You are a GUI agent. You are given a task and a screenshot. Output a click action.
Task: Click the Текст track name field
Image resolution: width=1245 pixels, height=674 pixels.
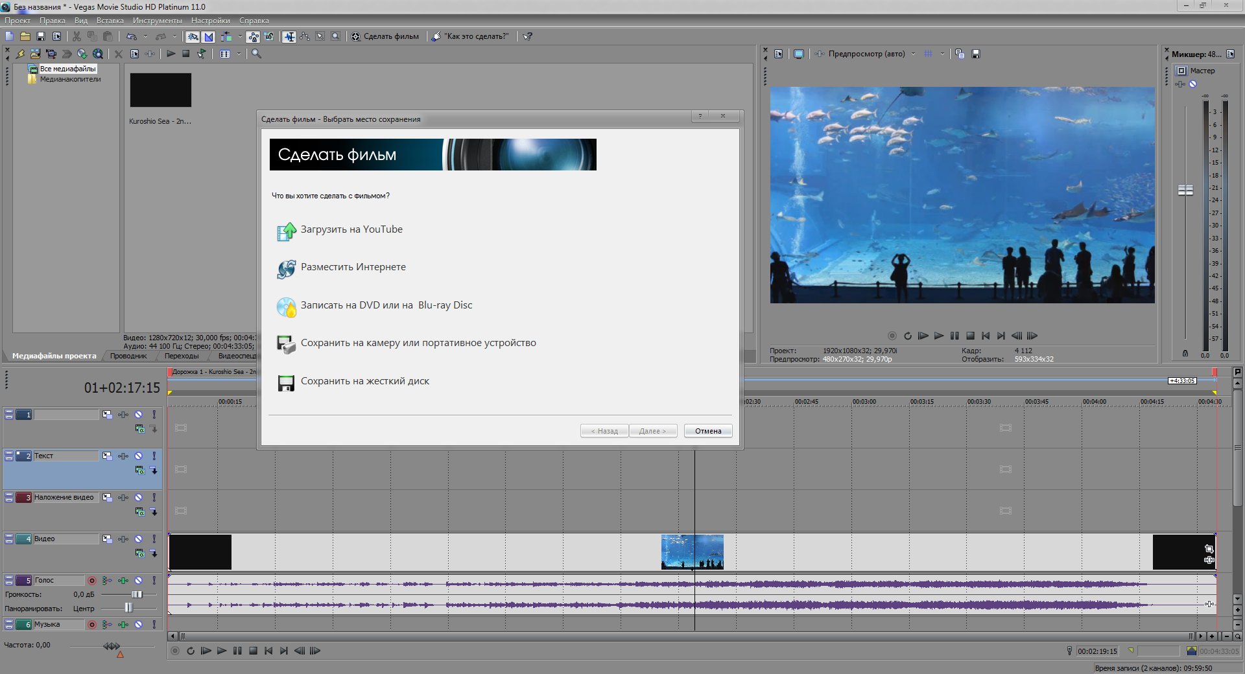coord(66,456)
